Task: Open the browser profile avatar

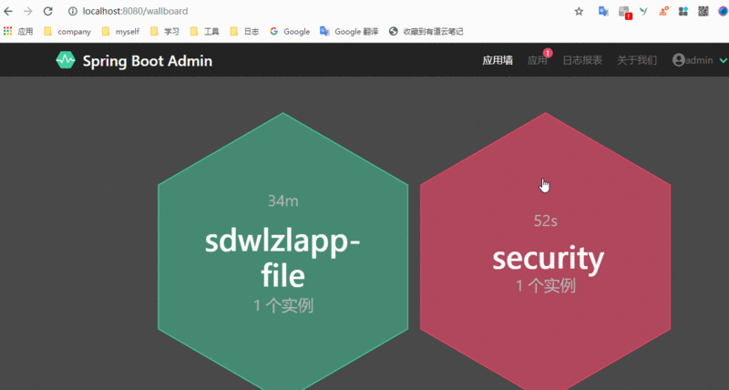Action: pyautogui.click(x=724, y=11)
